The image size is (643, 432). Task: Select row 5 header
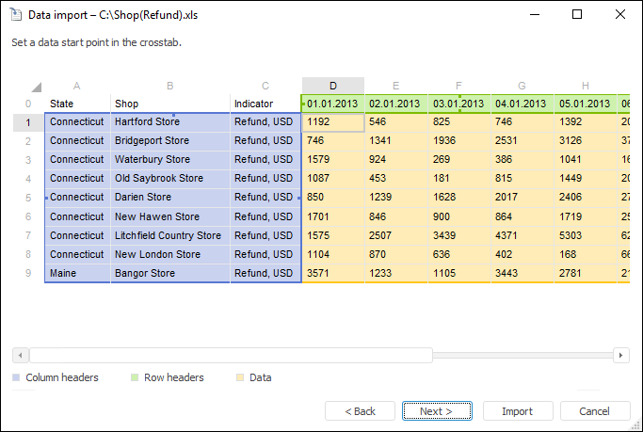point(28,198)
